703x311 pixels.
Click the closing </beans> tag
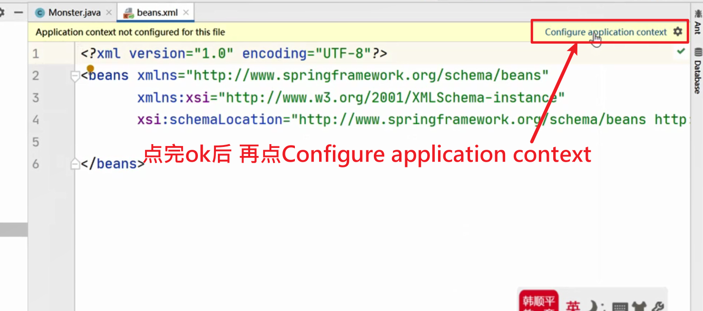[x=113, y=164]
